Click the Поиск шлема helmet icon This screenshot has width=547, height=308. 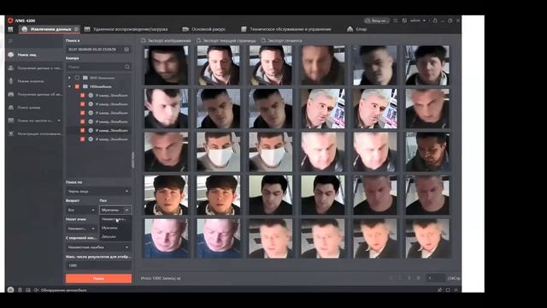(x=11, y=108)
